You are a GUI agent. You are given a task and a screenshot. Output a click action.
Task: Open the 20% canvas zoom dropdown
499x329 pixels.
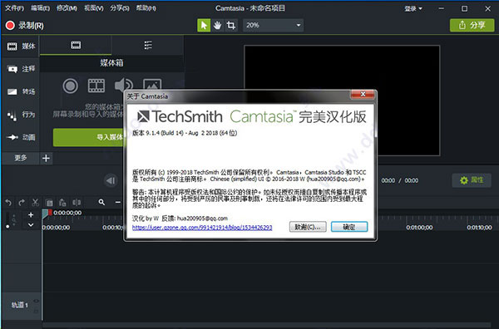273,25
